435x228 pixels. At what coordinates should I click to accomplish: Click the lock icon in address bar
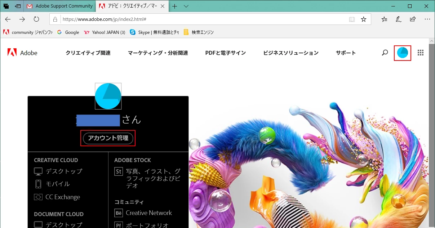click(x=56, y=19)
